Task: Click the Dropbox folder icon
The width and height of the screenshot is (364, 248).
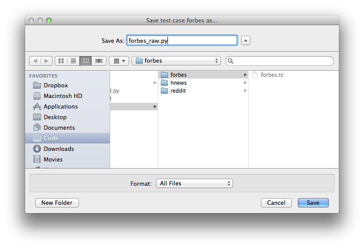Action: (37, 85)
